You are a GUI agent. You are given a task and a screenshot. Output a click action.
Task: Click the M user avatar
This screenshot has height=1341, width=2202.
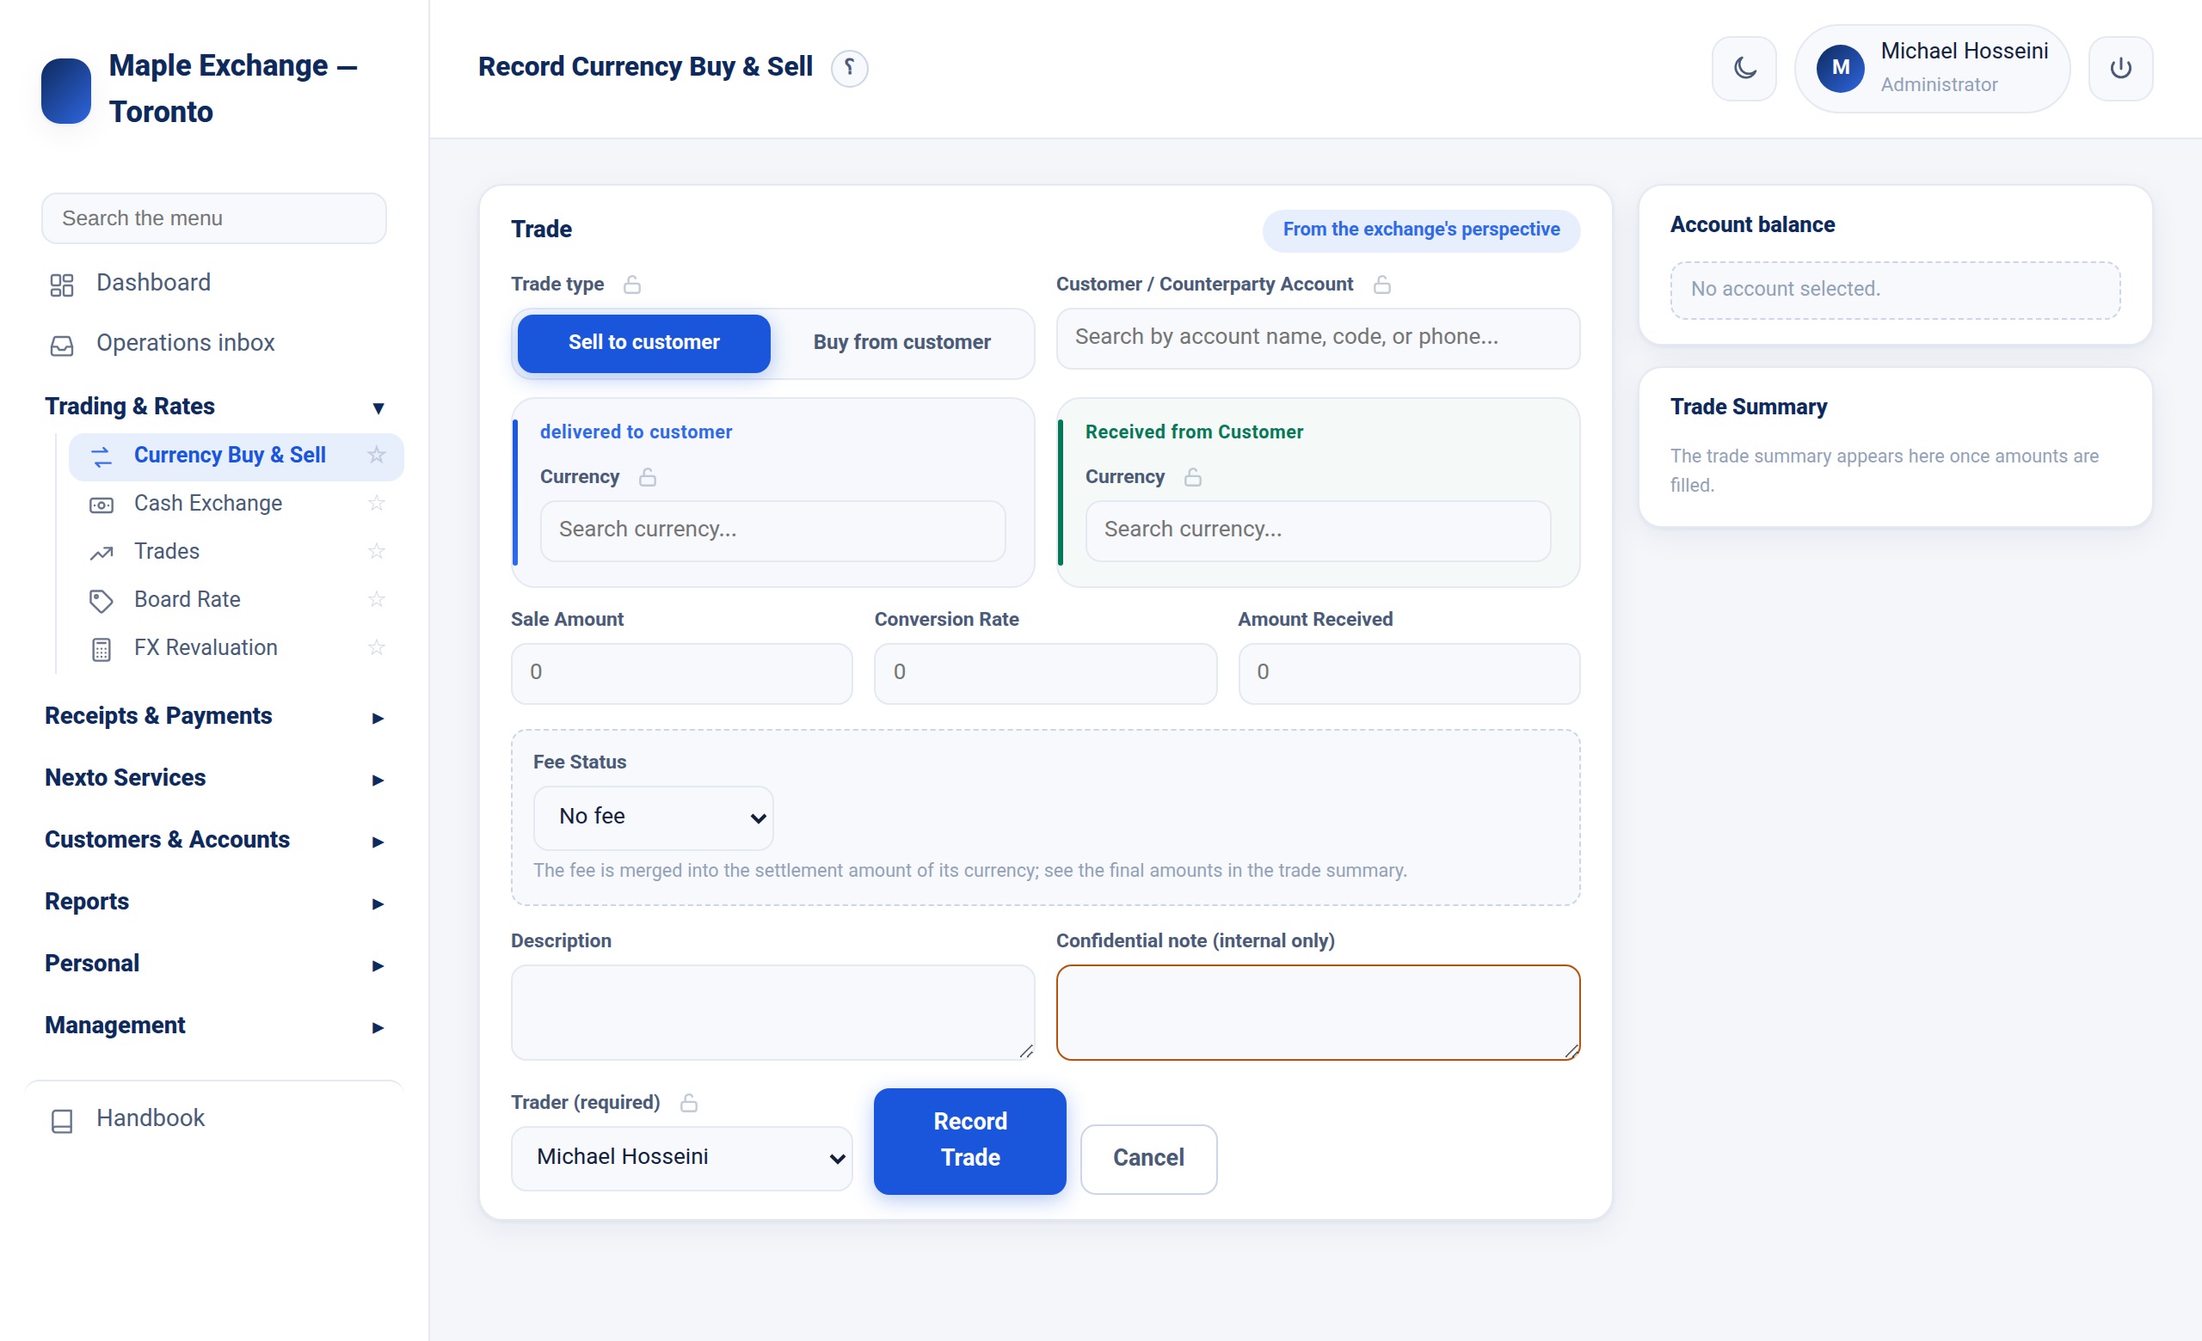coord(1840,68)
